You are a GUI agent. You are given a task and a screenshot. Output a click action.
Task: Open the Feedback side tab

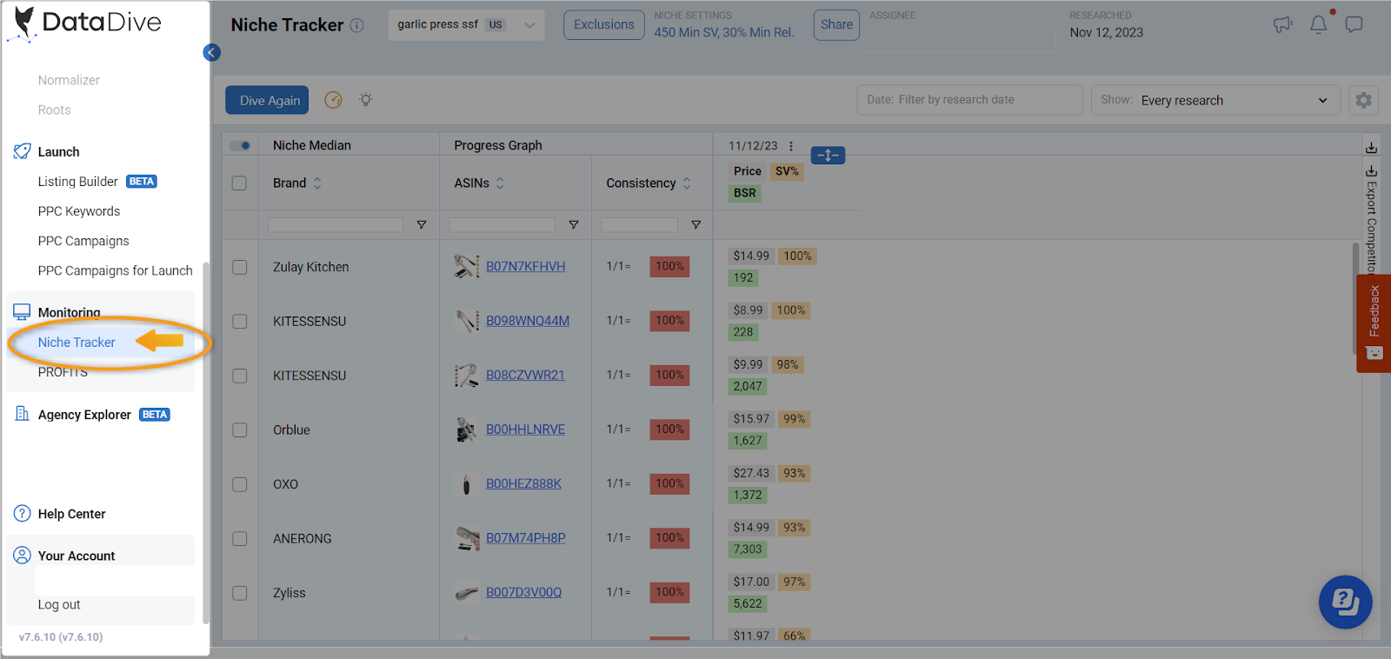click(1374, 323)
